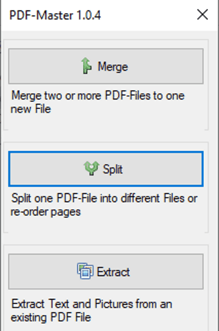Click the stacked pictures Extract icon
The height and width of the screenshot is (331, 219).
click(85, 271)
